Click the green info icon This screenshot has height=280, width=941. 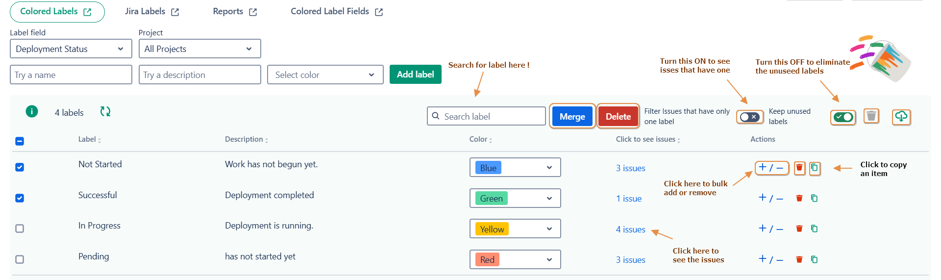32,112
